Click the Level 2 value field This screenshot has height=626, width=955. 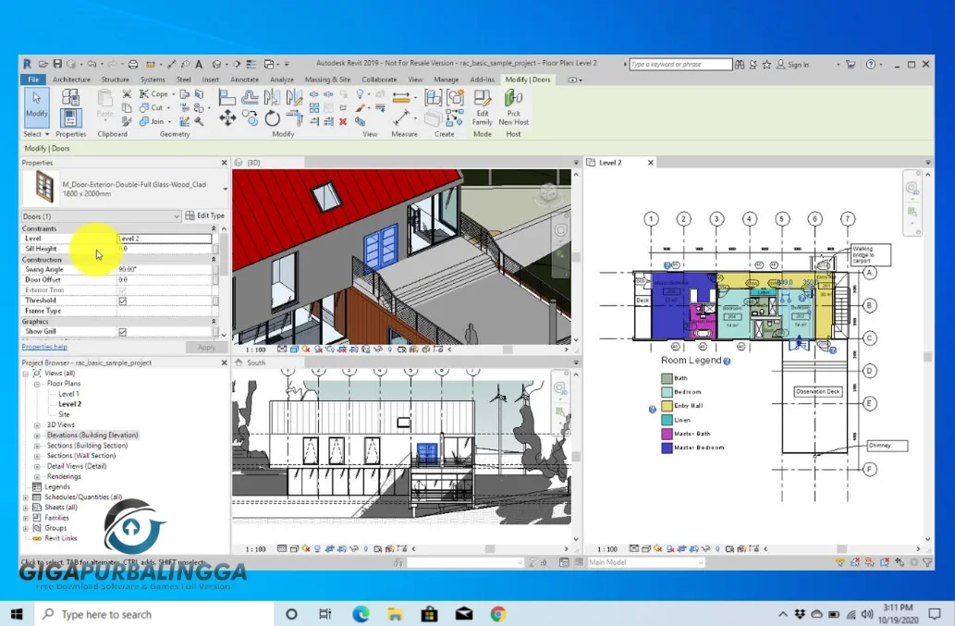[164, 239]
